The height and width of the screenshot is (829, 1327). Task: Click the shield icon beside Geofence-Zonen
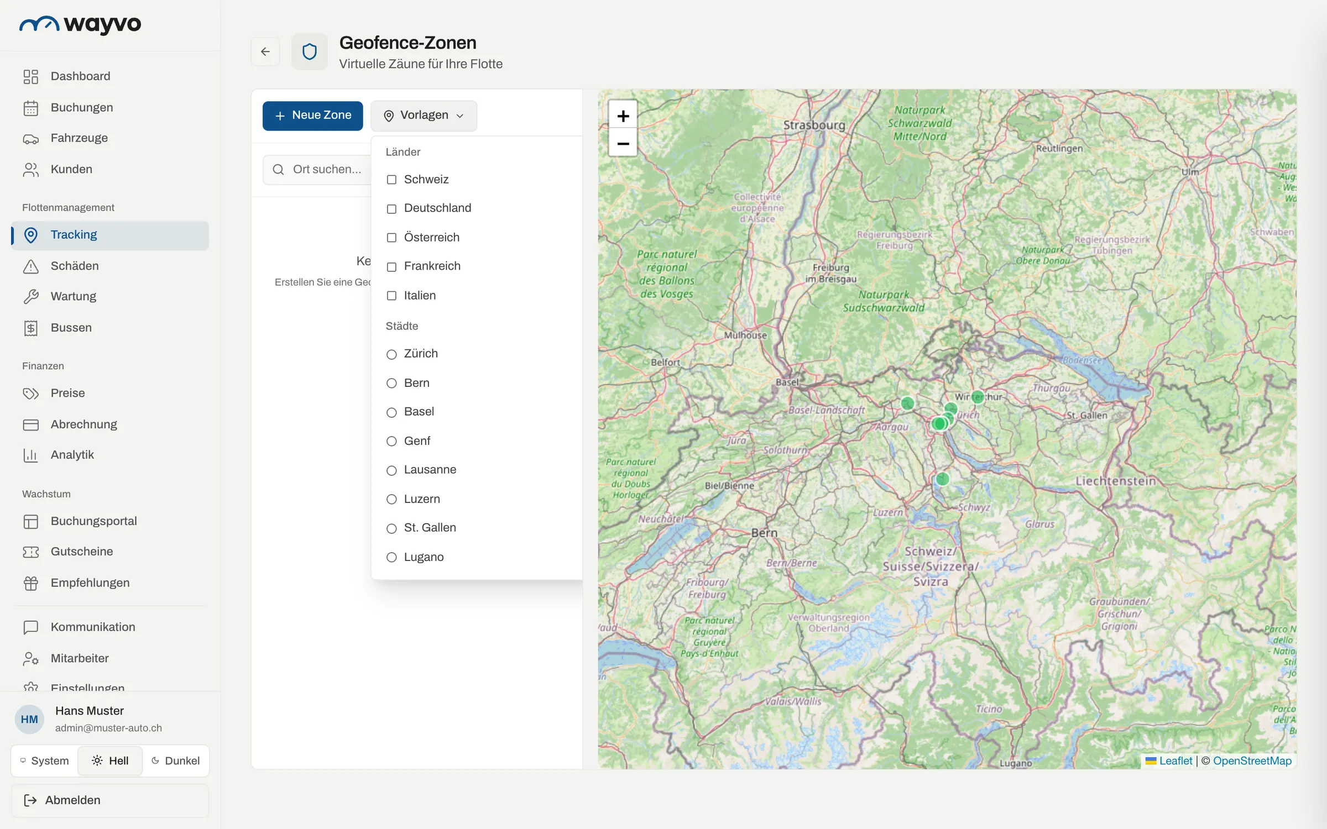coord(310,51)
